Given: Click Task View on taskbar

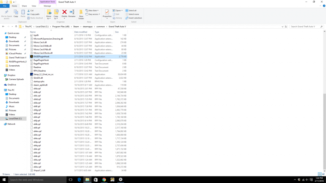Looking at the screenshot, I should tap(70, 180).
